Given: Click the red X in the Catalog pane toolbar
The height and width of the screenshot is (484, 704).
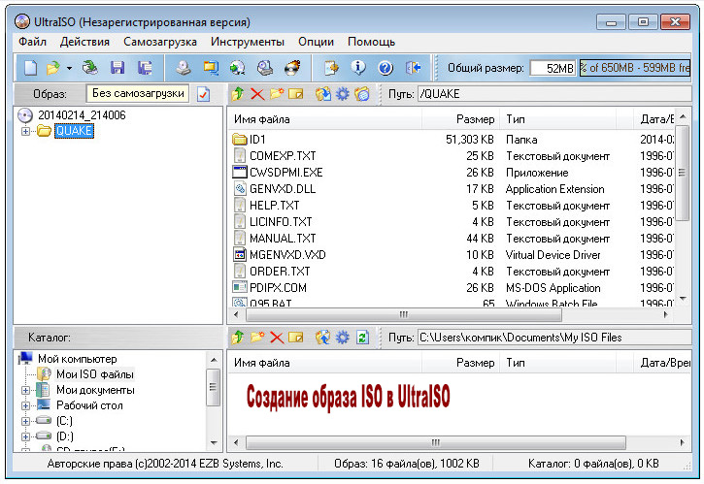Looking at the screenshot, I should point(277,337).
